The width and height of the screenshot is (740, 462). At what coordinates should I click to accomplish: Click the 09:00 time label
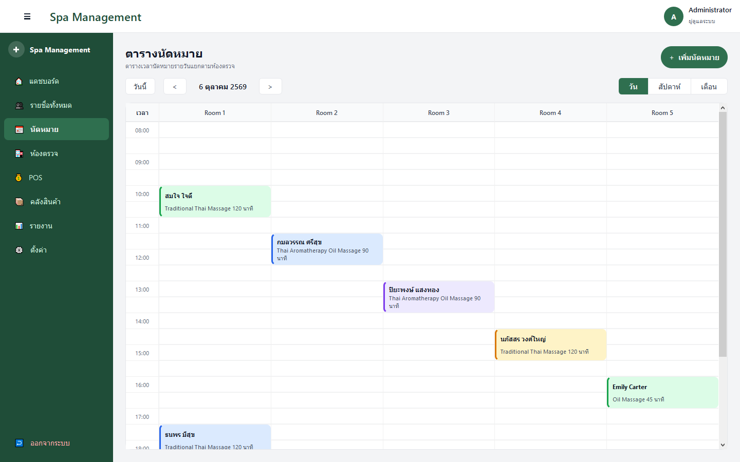(142, 162)
